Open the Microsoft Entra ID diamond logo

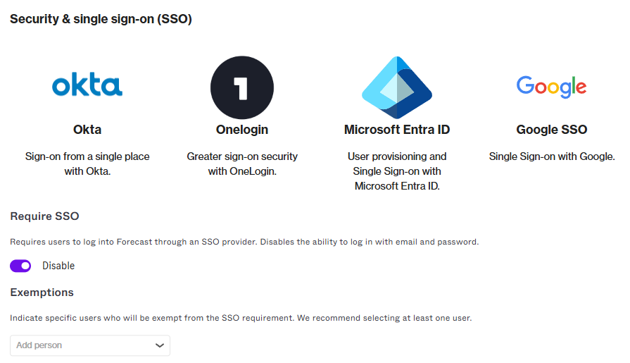(x=397, y=87)
